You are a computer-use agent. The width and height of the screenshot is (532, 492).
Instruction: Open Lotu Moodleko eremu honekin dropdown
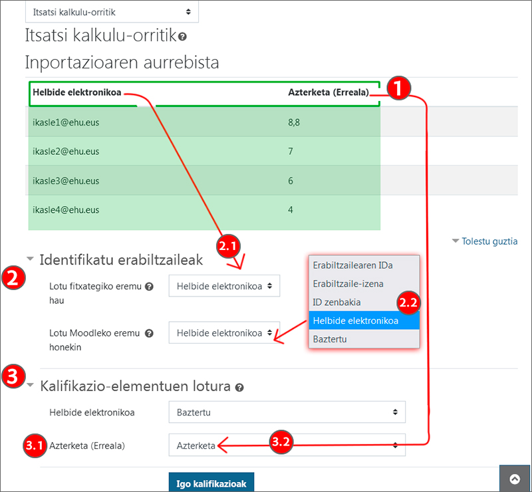pos(224,332)
